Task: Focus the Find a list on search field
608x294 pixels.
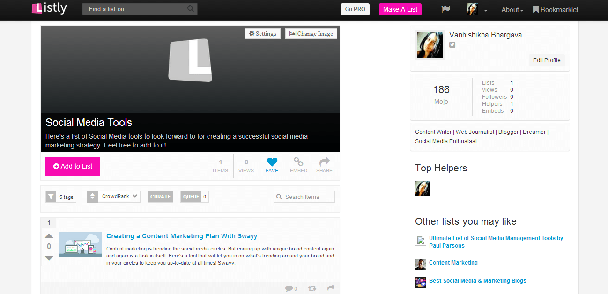Action: (x=140, y=9)
